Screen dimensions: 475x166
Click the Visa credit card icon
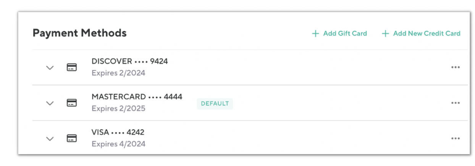[71, 138]
